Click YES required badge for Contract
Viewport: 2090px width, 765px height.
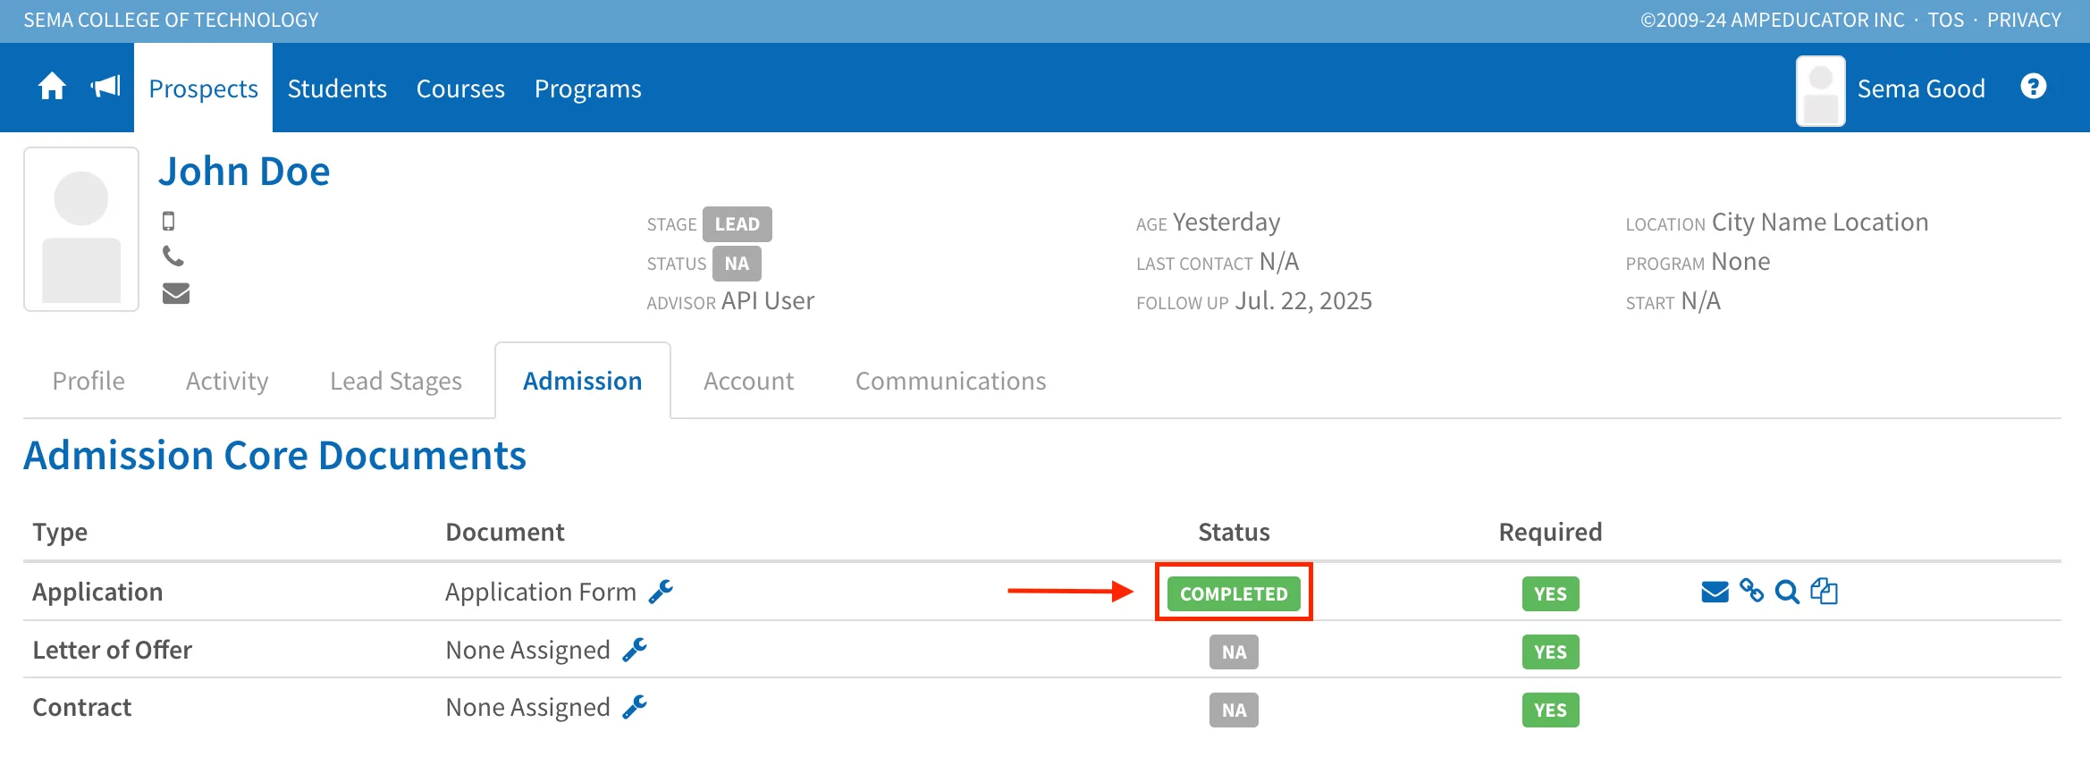pyautogui.click(x=1551, y=710)
